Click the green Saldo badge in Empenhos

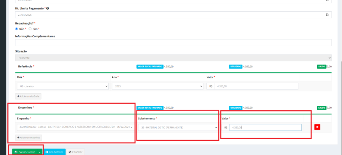click(321, 108)
